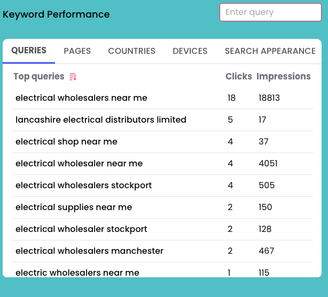Click 'electric wholesalers near me' row

77,272
